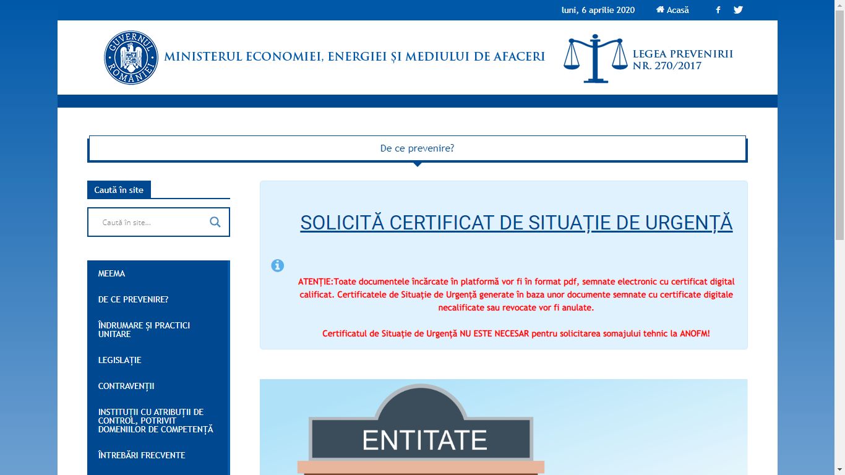Focus the 'Caută în site...' search field

[158, 222]
